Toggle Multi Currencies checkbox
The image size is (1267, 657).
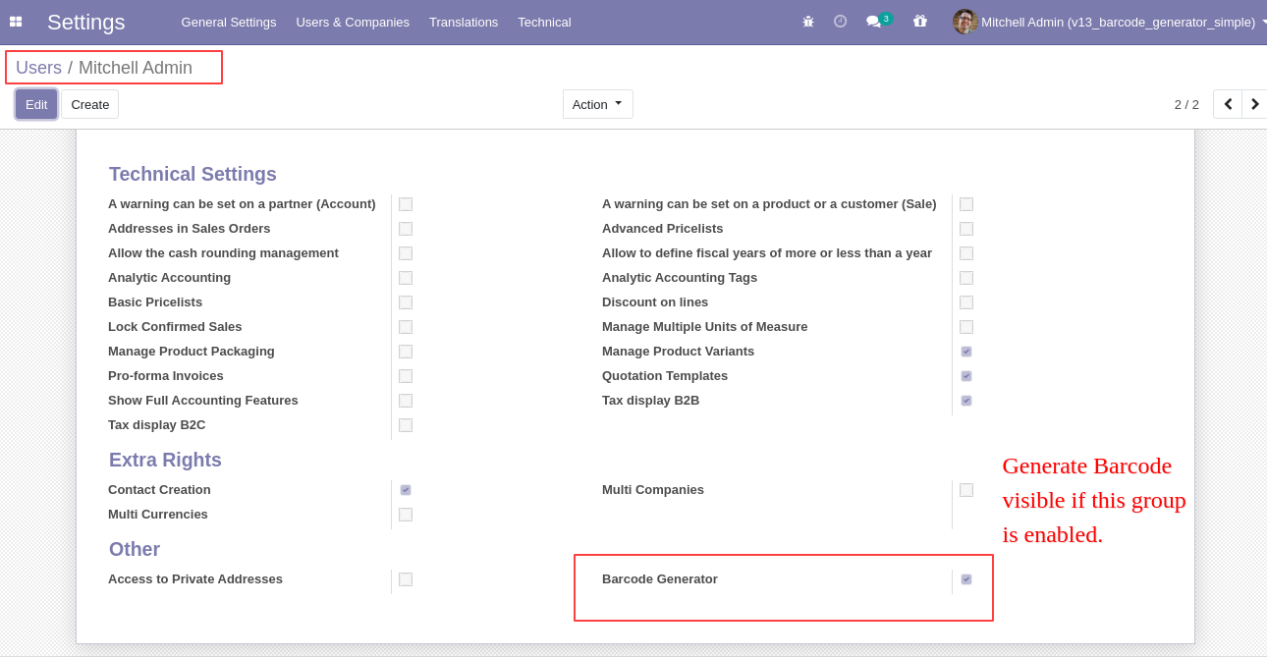(406, 515)
